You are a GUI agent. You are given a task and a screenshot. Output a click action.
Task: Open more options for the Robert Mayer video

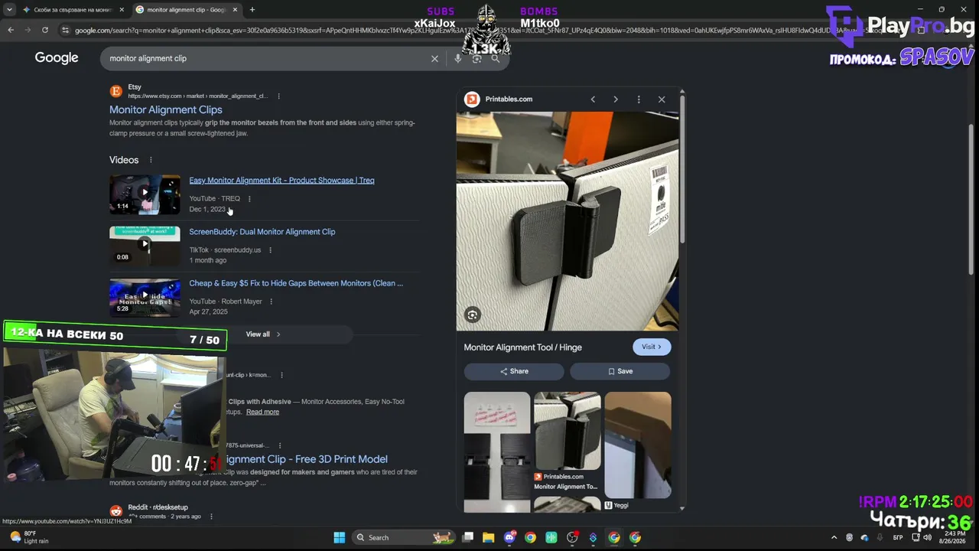(271, 302)
